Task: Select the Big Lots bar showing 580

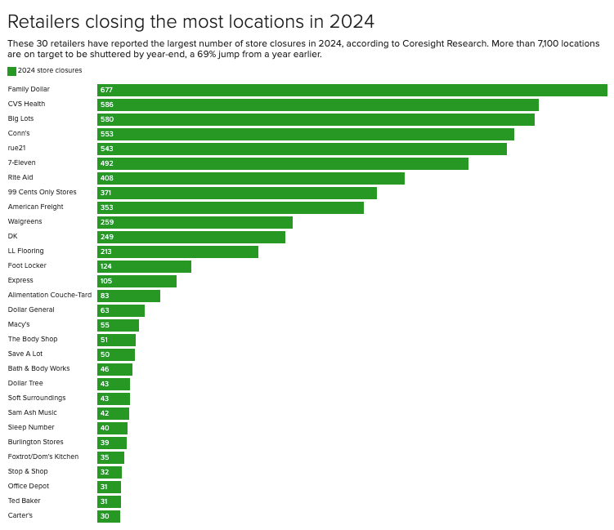Action: pyautogui.click(x=316, y=119)
